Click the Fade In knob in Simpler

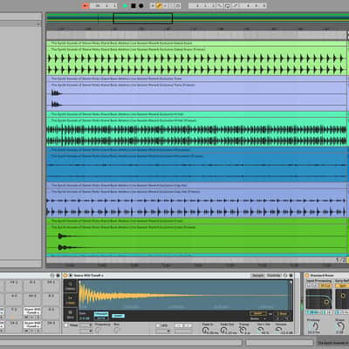206,330
